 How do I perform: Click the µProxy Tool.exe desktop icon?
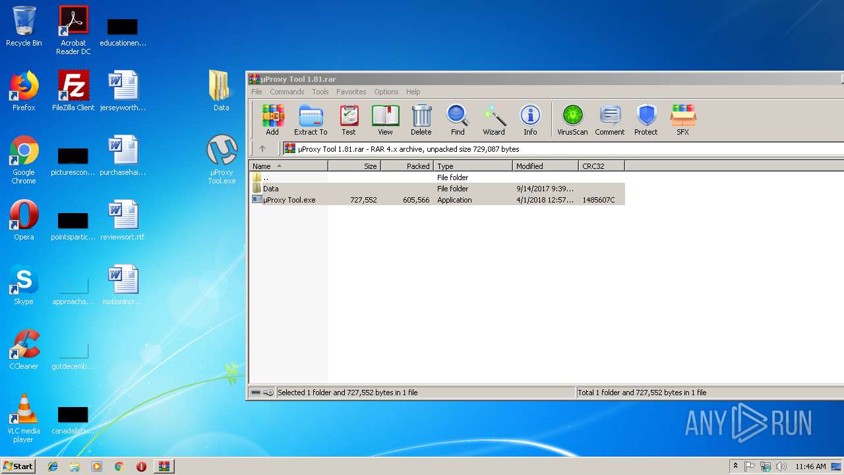(x=222, y=160)
